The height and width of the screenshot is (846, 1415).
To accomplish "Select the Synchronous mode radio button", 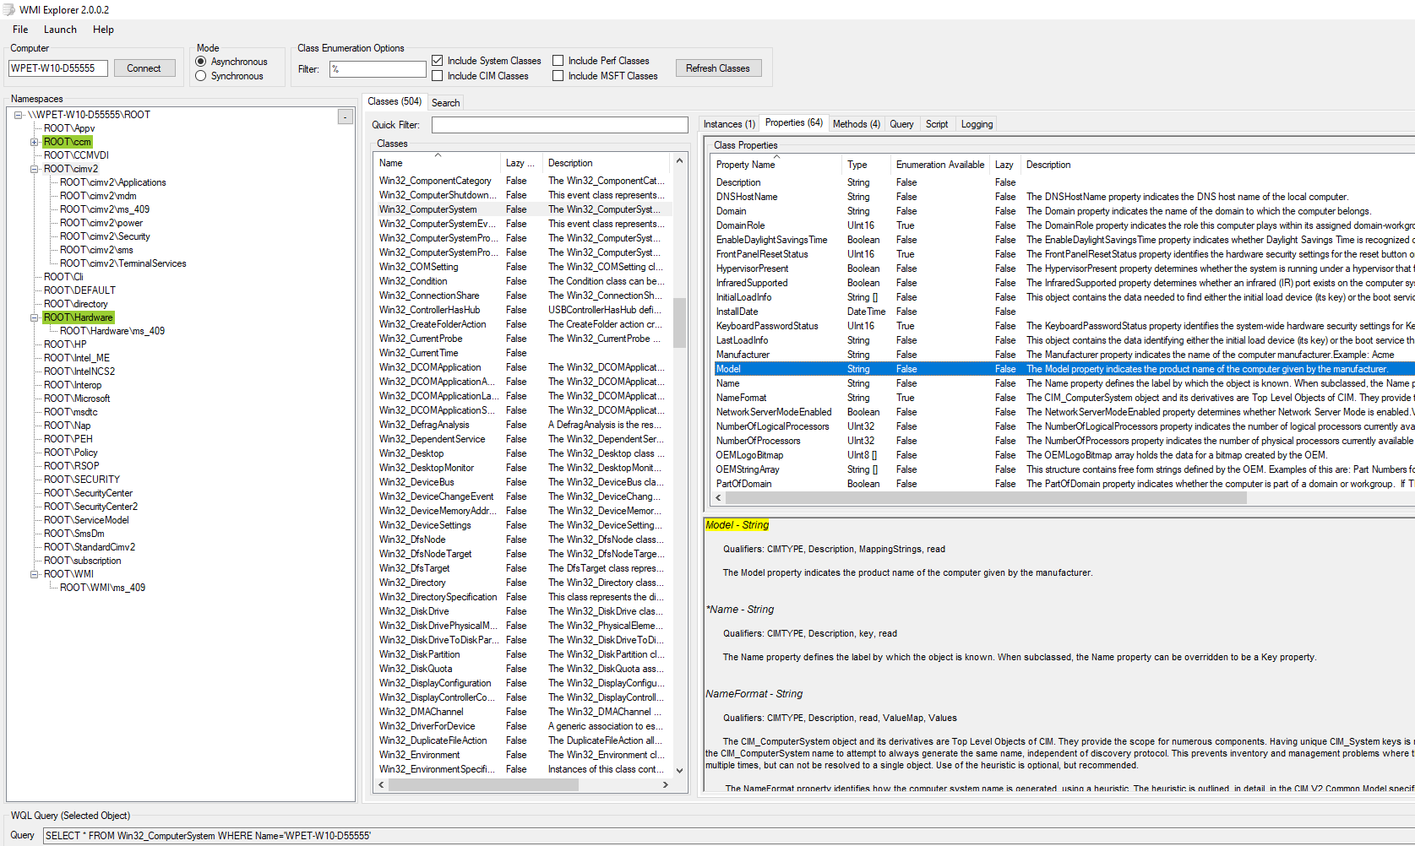I will [201, 76].
